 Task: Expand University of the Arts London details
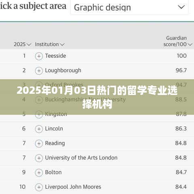pyautogui.click(x=39, y=158)
